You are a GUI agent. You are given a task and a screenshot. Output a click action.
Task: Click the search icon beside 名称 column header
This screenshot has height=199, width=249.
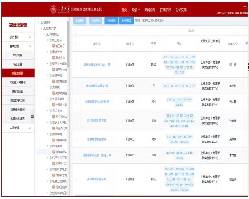click(x=100, y=44)
